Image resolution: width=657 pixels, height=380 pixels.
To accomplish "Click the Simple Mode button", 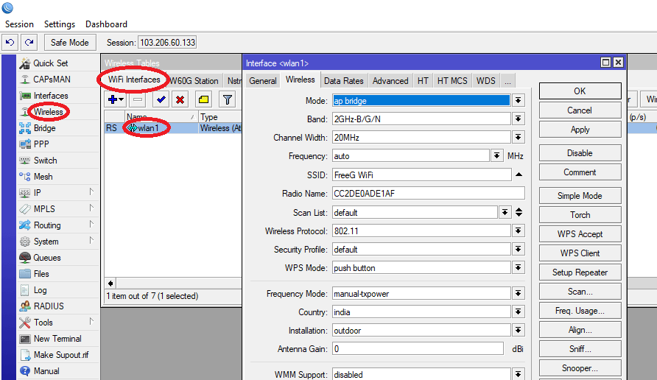I will pos(580,196).
